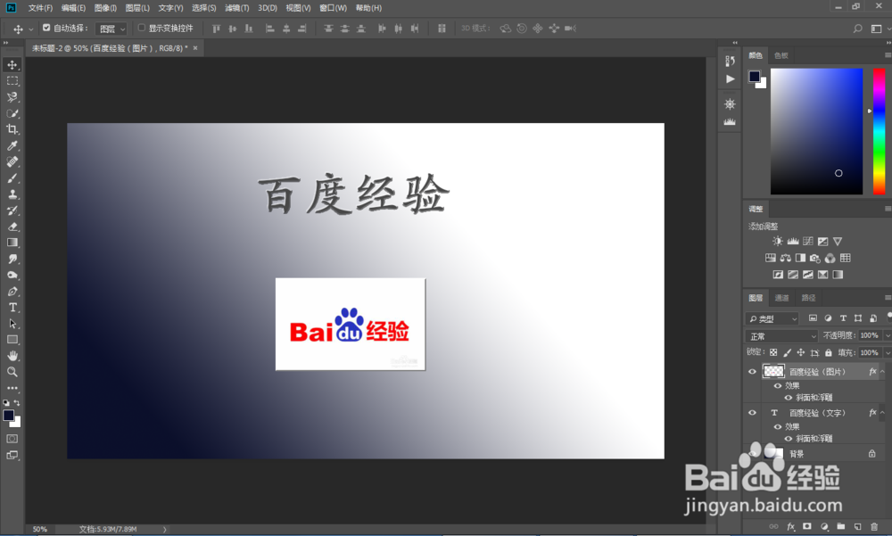Screen dimensions: 892x536
Task: Open the auto-select 图层 dropdown
Action: [x=111, y=29]
